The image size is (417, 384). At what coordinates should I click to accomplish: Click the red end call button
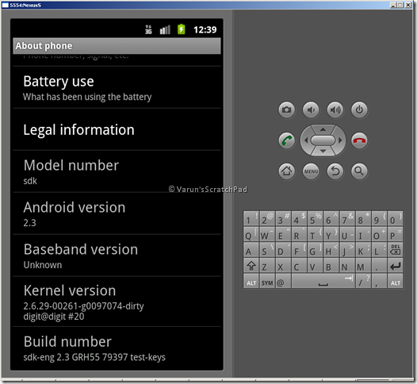coord(359,140)
